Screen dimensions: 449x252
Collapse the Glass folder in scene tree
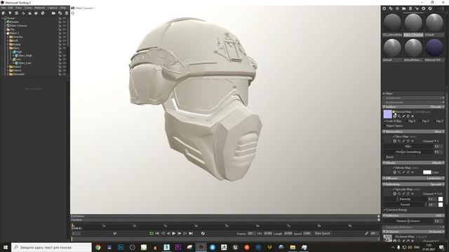click(8, 48)
